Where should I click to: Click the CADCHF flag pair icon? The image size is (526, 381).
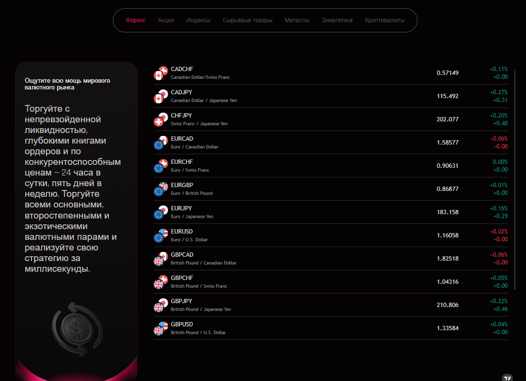tap(161, 73)
